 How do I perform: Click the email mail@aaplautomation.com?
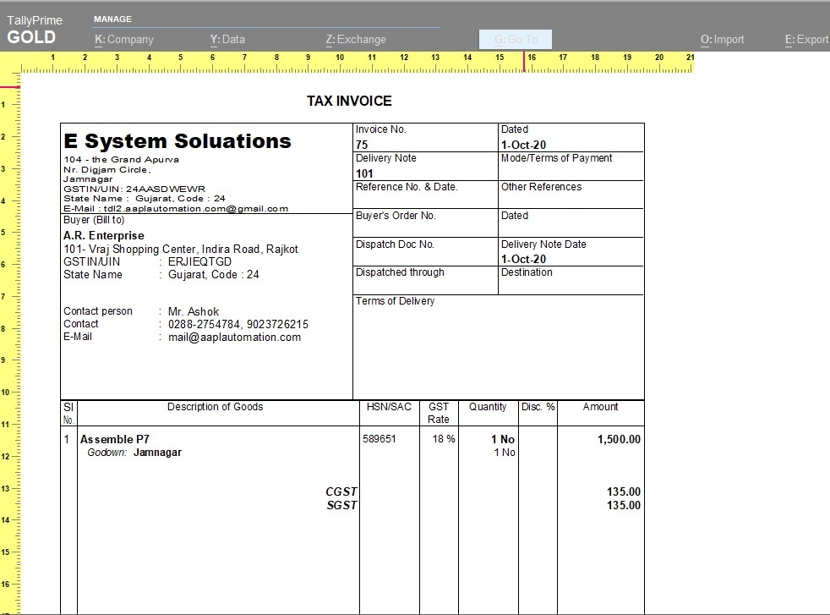click(232, 337)
